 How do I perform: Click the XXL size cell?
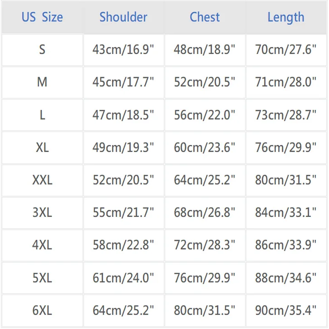[42, 180]
